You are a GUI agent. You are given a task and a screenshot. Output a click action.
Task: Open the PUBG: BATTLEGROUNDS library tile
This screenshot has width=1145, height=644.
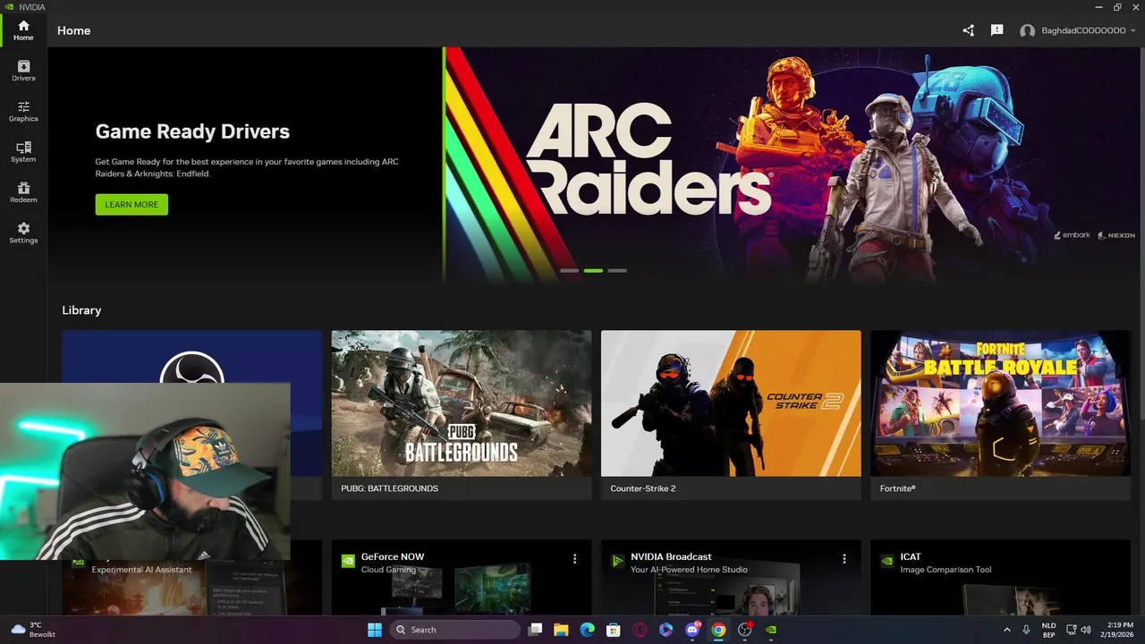462,415
